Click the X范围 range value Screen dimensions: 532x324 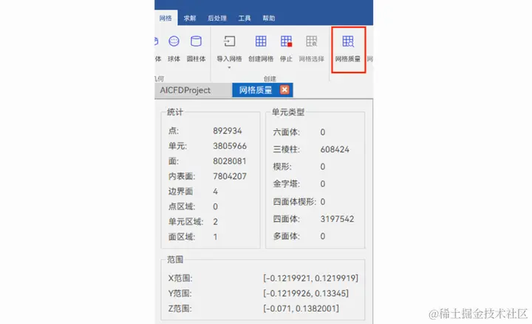click(x=310, y=278)
